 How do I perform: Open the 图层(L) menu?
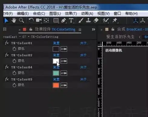(x=55, y=14)
